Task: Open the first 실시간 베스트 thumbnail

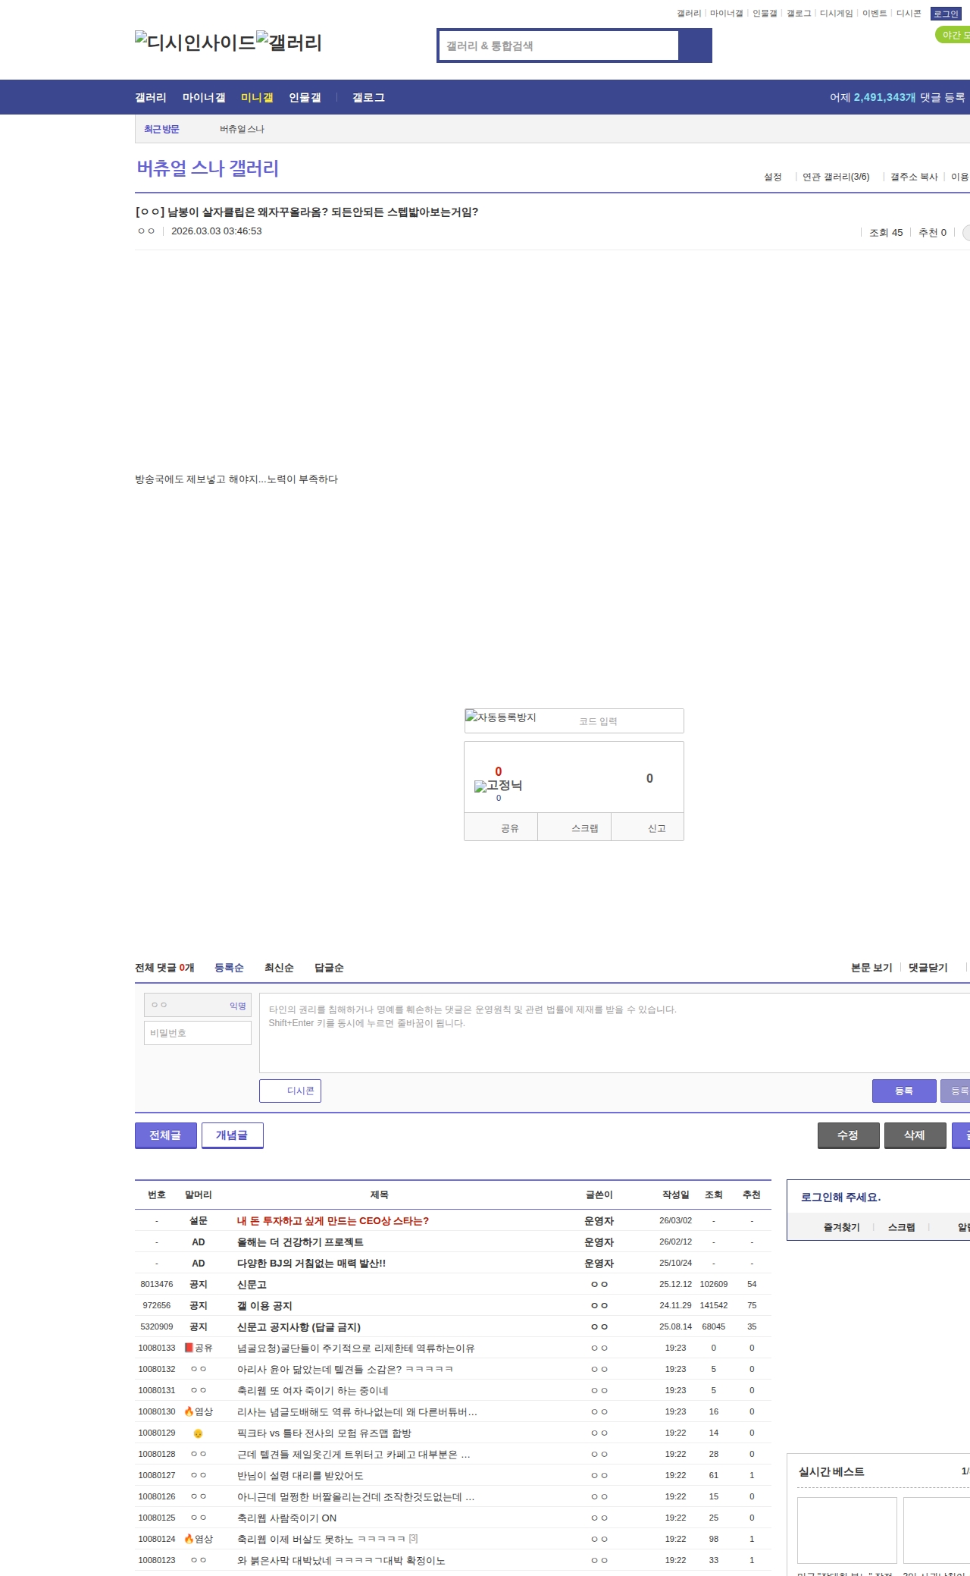Action: pos(846,1530)
